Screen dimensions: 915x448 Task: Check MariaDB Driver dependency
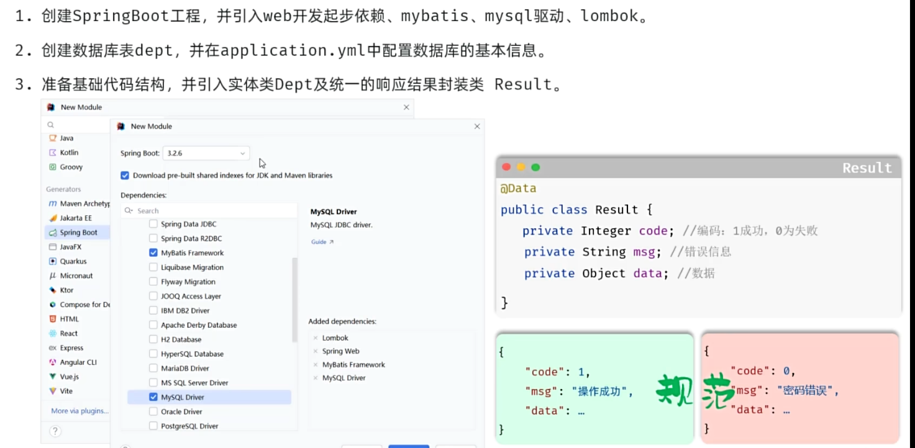(153, 368)
